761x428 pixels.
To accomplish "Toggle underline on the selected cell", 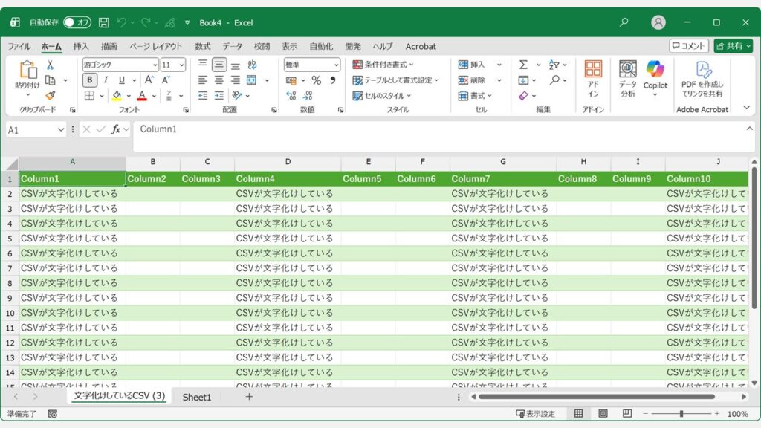I will (120, 78).
